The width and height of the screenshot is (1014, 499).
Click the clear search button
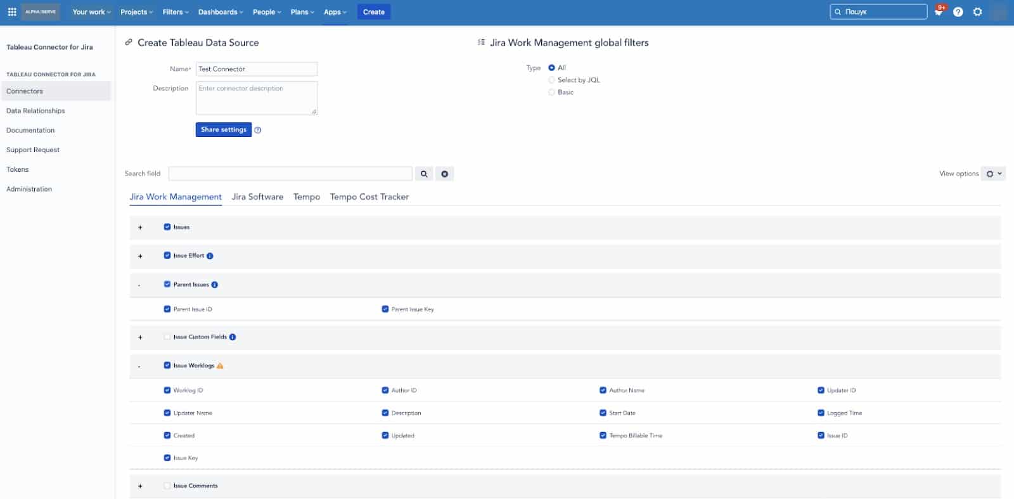[445, 174]
